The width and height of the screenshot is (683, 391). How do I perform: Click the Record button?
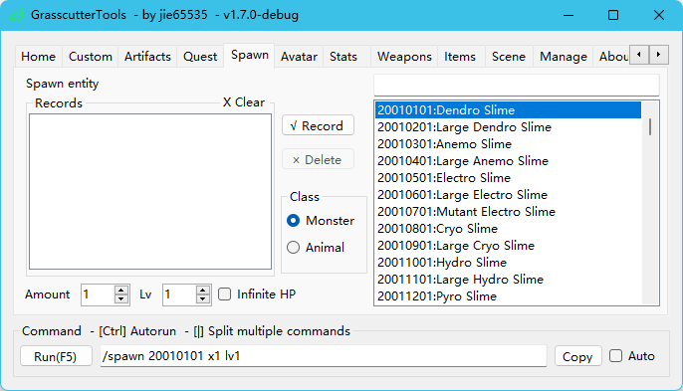pyautogui.click(x=318, y=125)
